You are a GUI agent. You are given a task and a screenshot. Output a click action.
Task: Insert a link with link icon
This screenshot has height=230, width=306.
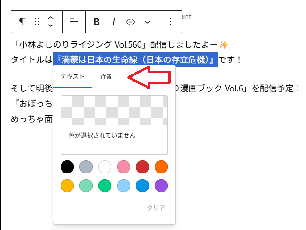[131, 22]
